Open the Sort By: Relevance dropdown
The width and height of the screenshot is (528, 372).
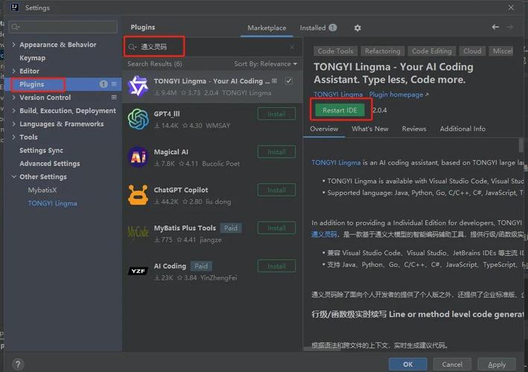point(265,64)
